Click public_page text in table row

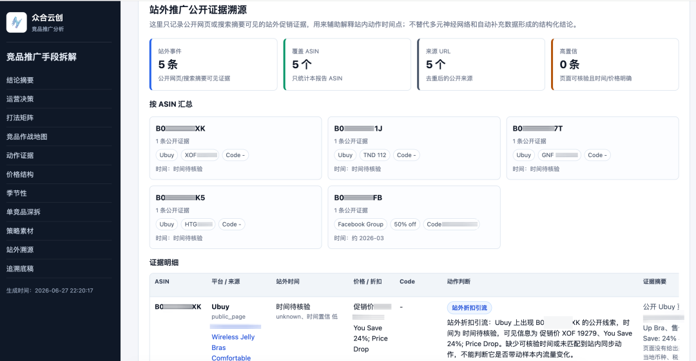coord(229,317)
